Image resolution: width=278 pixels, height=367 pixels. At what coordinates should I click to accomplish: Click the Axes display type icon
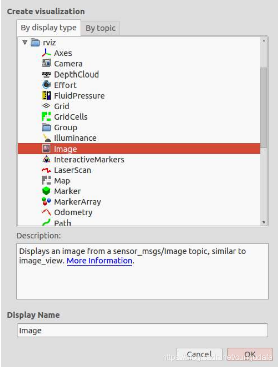click(x=46, y=53)
